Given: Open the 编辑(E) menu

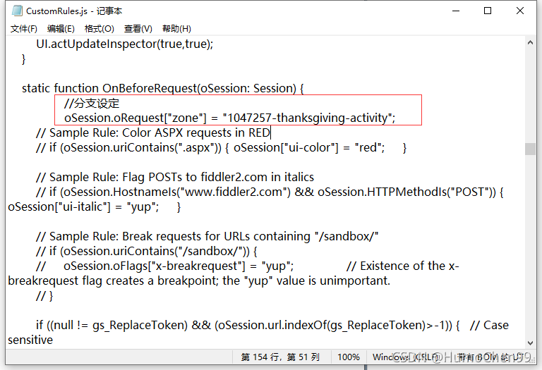Looking at the screenshot, I should coord(61,29).
